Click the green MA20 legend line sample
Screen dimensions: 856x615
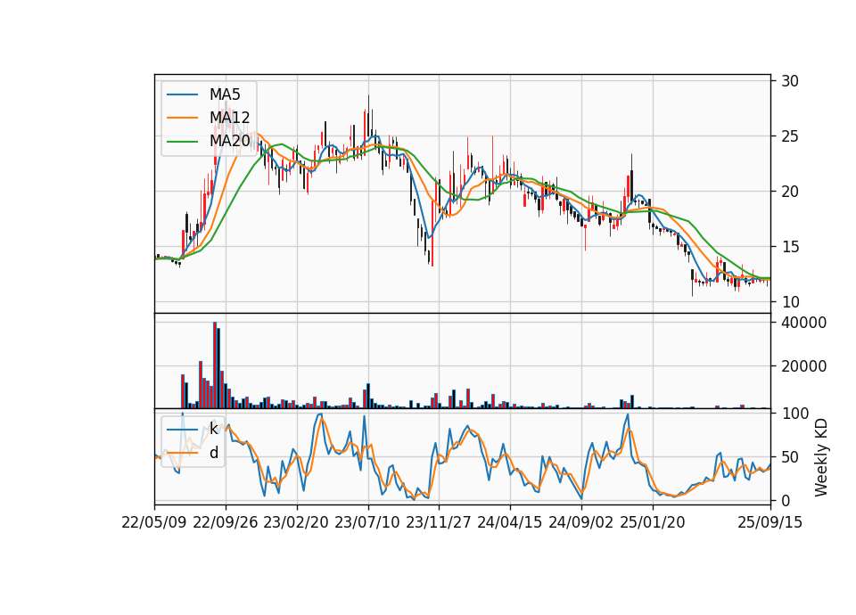[182, 141]
